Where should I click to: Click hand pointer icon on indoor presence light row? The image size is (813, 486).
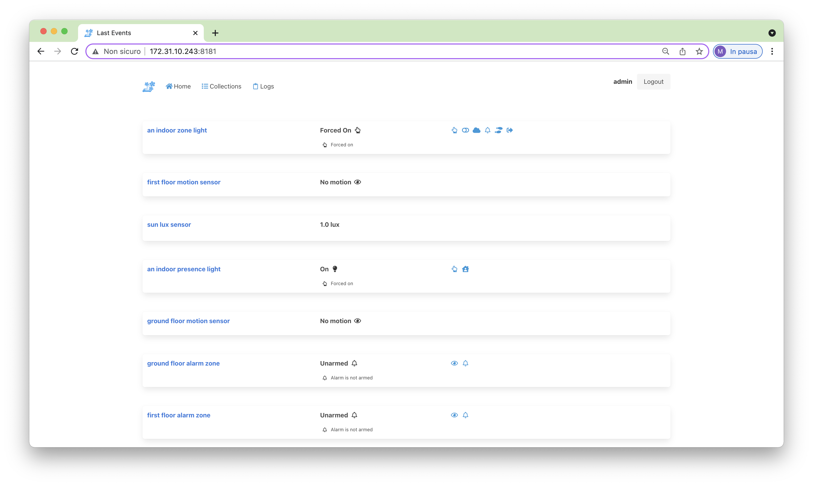pyautogui.click(x=454, y=269)
